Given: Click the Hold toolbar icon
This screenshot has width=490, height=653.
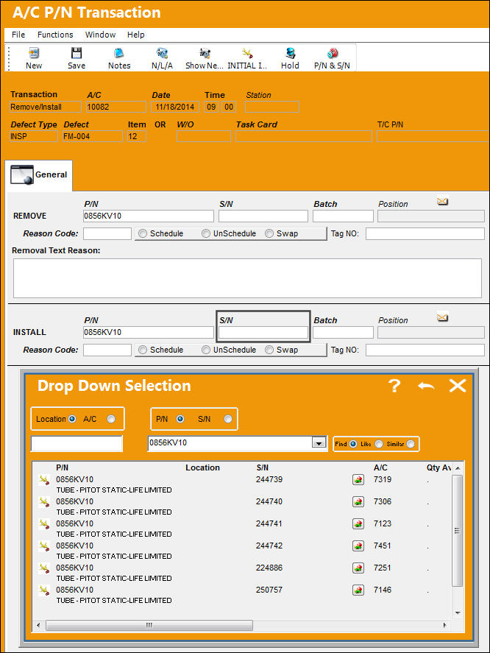Looking at the screenshot, I should pos(290,53).
